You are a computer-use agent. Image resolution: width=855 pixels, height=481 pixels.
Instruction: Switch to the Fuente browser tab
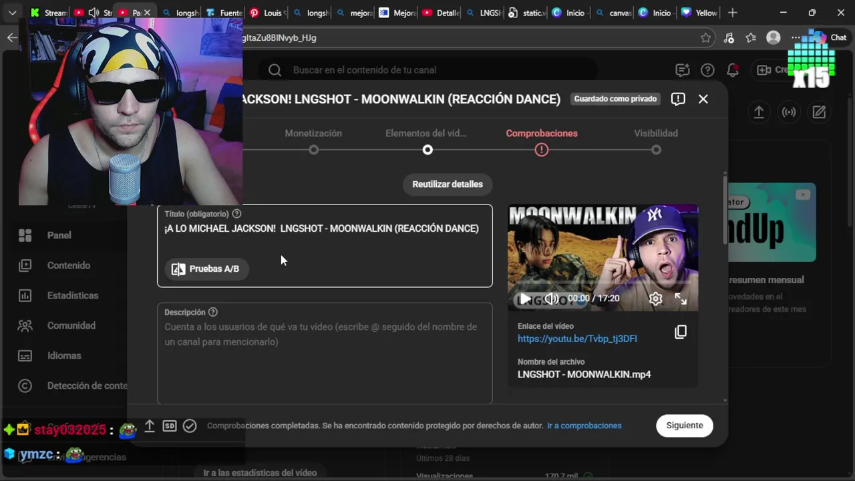pyautogui.click(x=224, y=13)
